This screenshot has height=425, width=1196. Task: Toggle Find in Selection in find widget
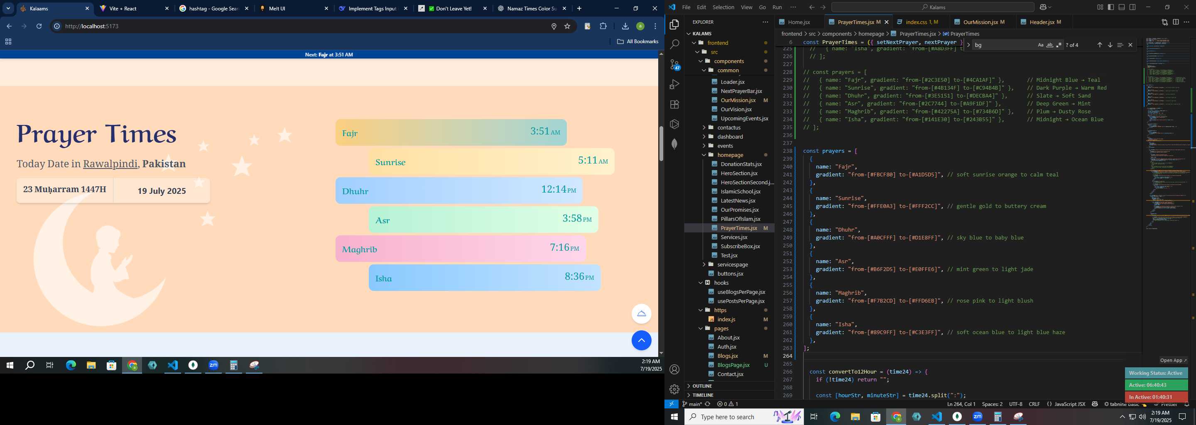tap(1120, 45)
